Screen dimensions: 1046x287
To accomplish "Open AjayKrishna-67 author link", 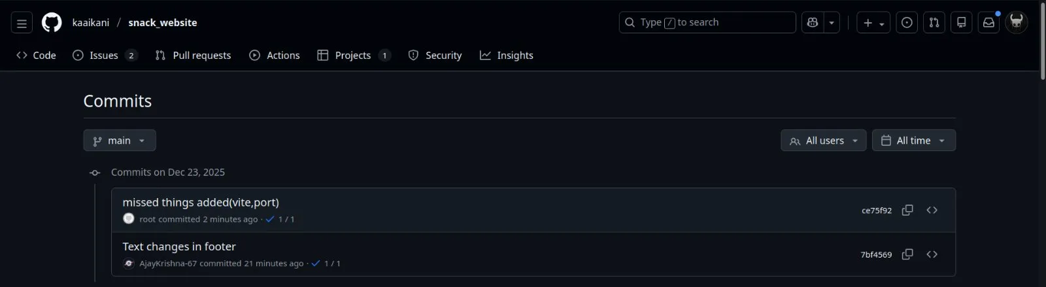I will 168,263.
